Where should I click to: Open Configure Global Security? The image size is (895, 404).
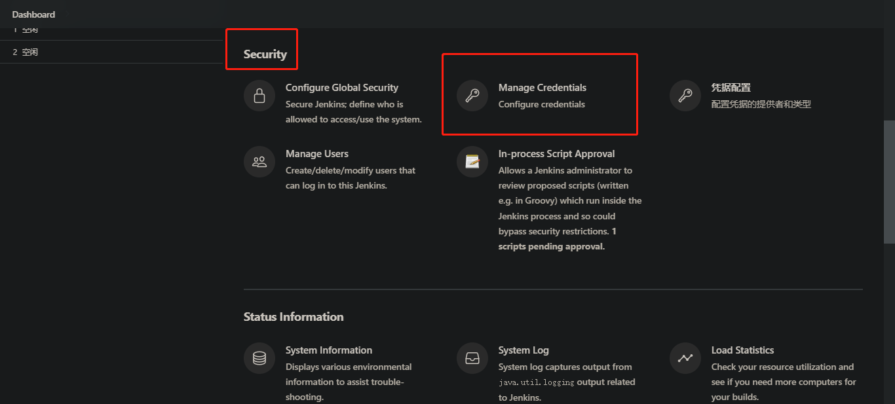342,88
